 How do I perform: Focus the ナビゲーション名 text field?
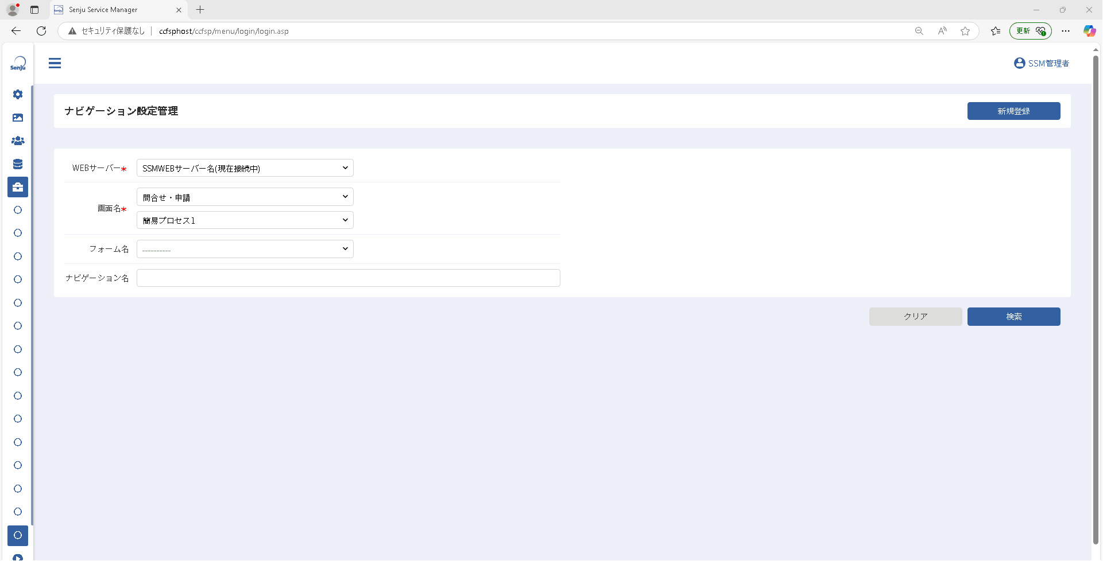point(349,278)
